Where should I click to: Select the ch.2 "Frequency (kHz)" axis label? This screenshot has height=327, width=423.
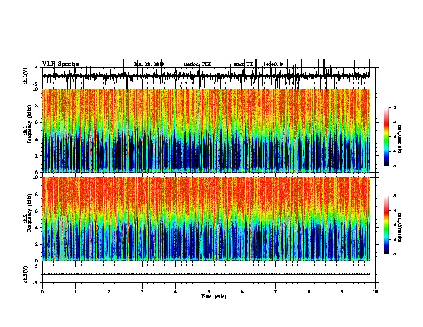[29, 213]
